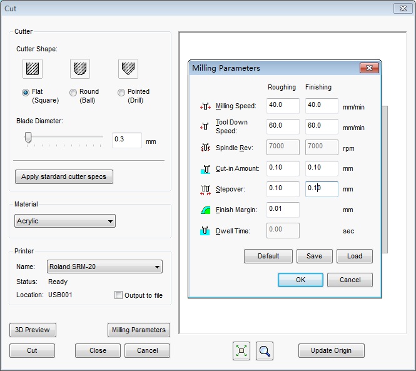Image resolution: width=416 pixels, height=371 pixels.
Task: Click the Dwell Time icon
Action: click(x=205, y=231)
